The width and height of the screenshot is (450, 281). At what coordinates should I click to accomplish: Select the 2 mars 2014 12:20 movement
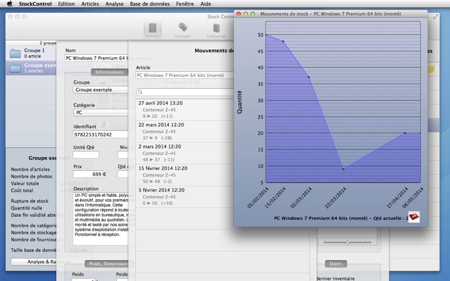[185, 153]
